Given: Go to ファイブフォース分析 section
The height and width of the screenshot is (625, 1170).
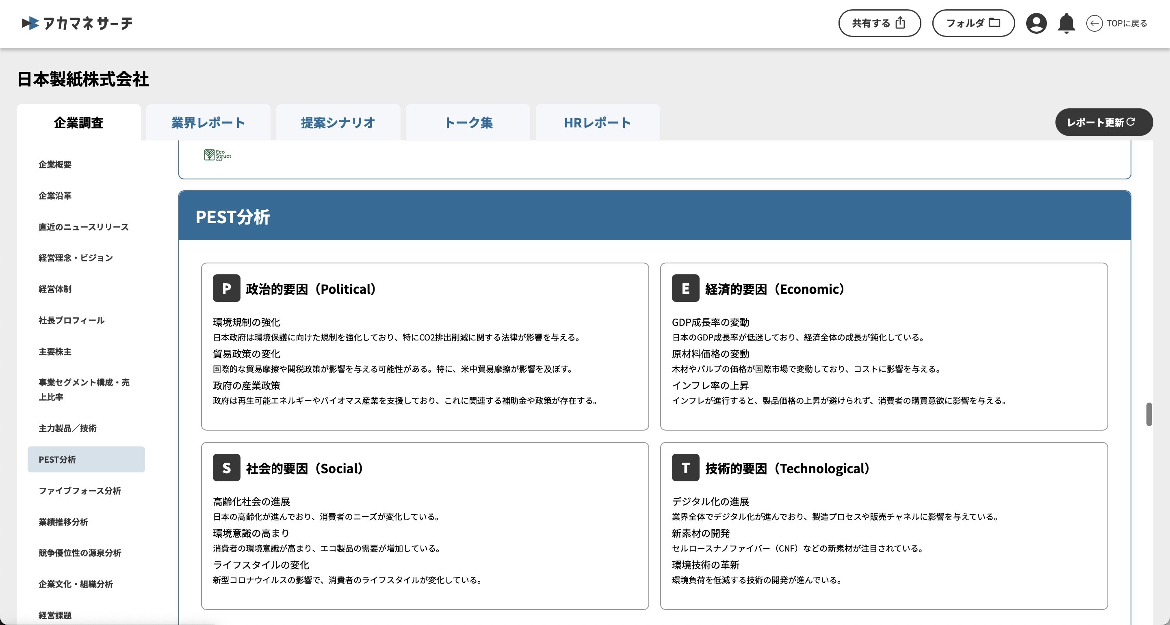Looking at the screenshot, I should tap(80, 491).
